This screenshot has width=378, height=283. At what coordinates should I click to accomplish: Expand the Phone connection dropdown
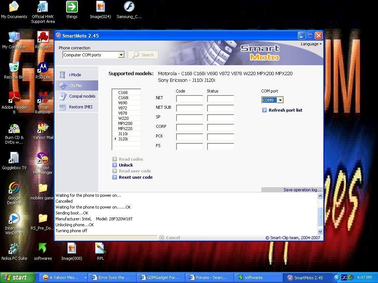click(x=121, y=55)
